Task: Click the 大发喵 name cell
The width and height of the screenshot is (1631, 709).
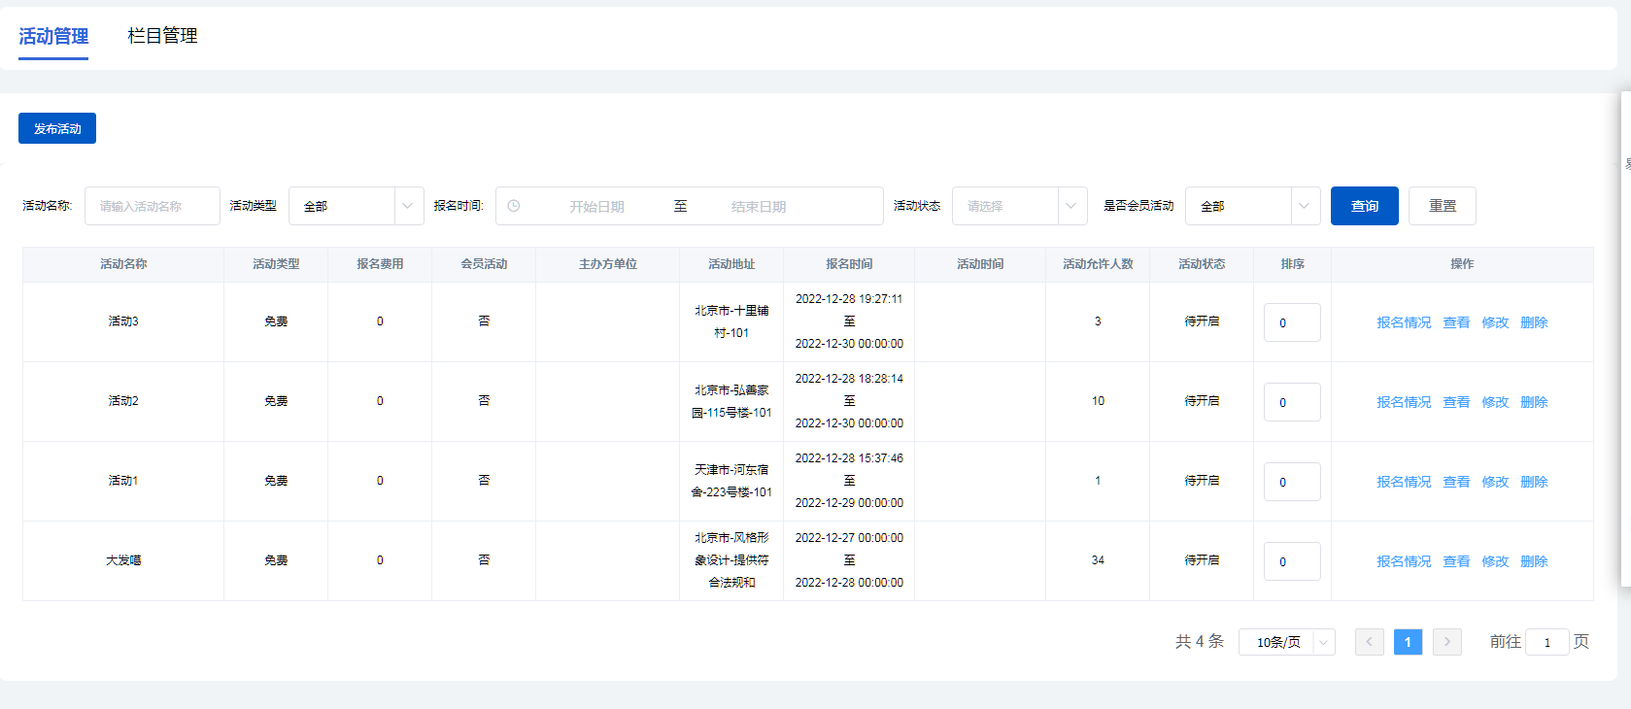Action: 123,560
